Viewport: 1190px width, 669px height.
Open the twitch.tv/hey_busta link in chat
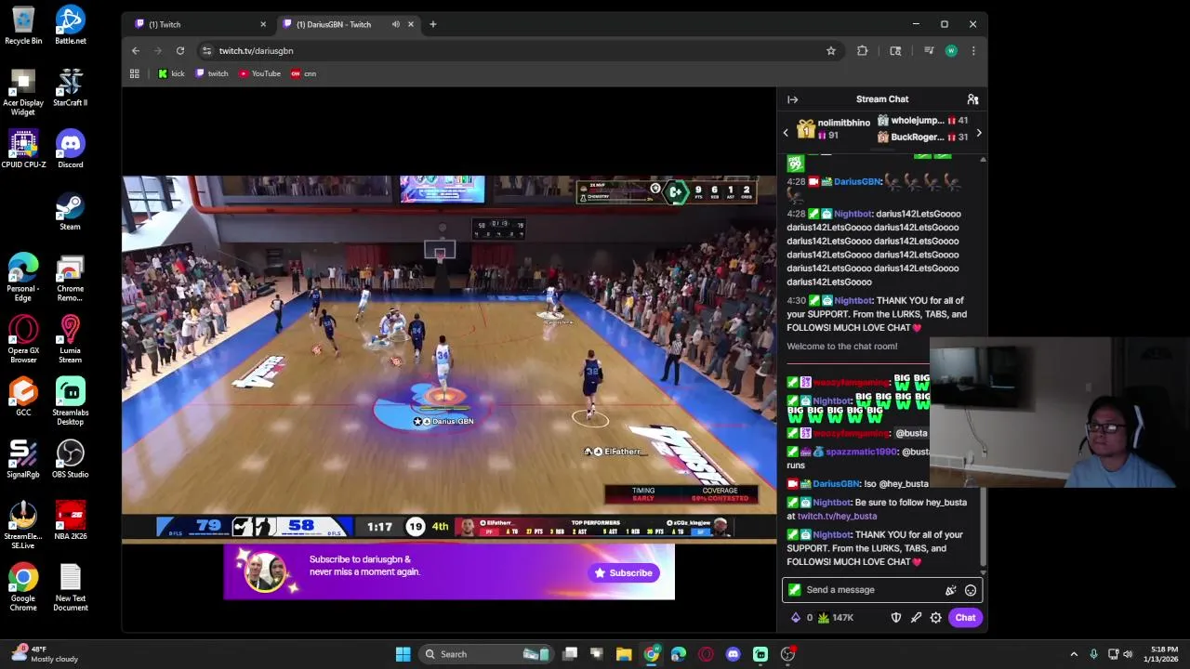837,516
